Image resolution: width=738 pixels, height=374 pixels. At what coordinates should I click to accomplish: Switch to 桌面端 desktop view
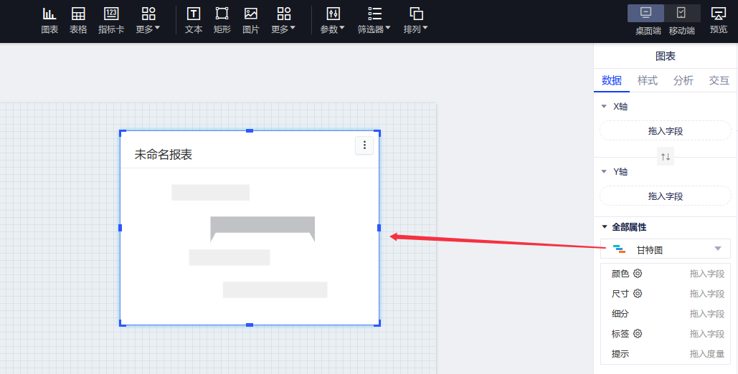point(645,20)
